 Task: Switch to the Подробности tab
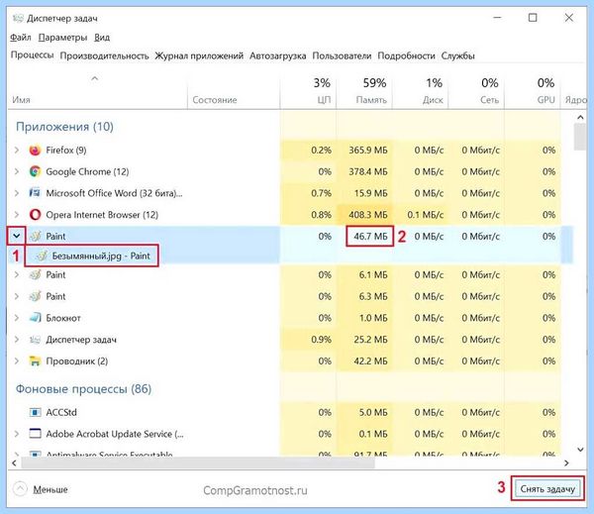(406, 55)
